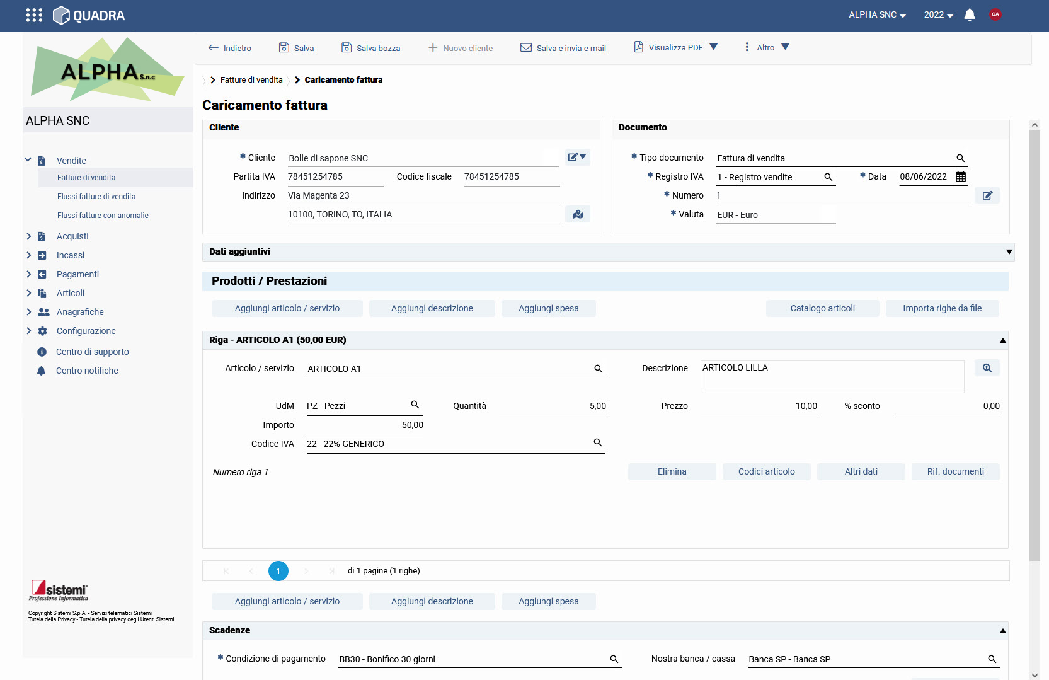The width and height of the screenshot is (1049, 680).
Task: Search Condizione di pagamento with magnifier
Action: [614, 659]
